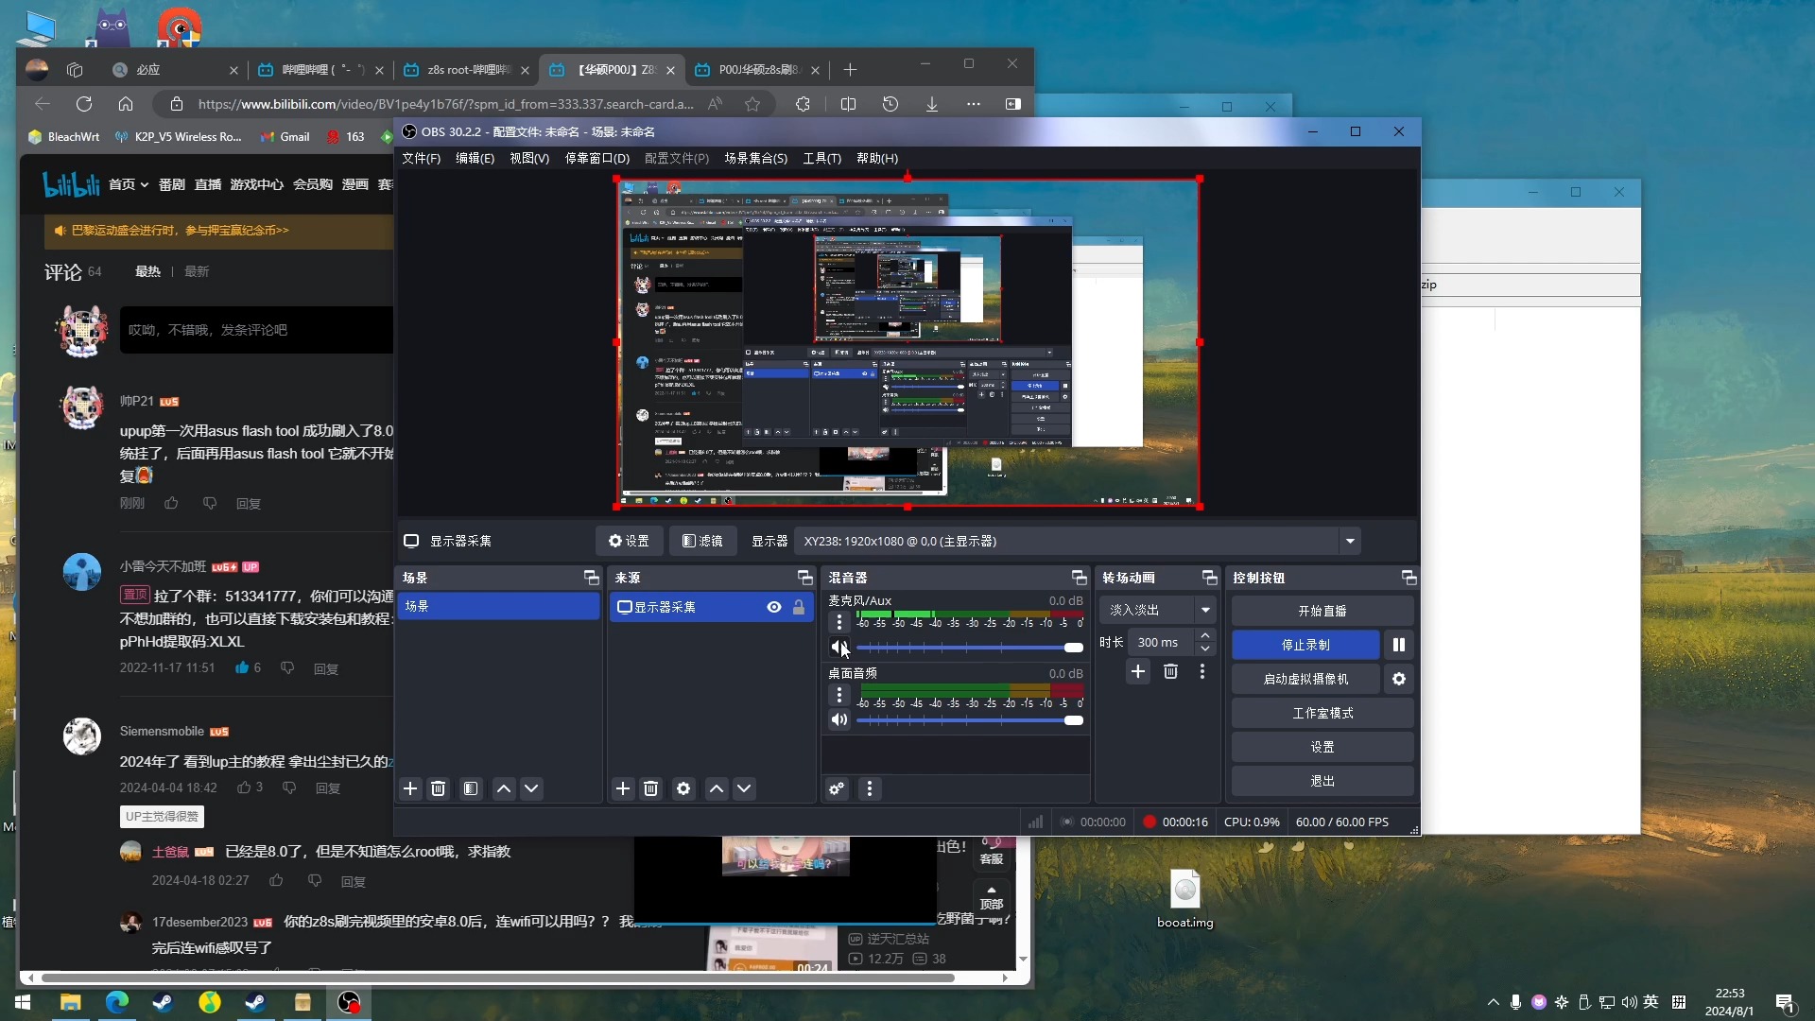Viewport: 1815px width, 1021px height.
Task: Add a new scene with plus icon
Action: [410, 788]
